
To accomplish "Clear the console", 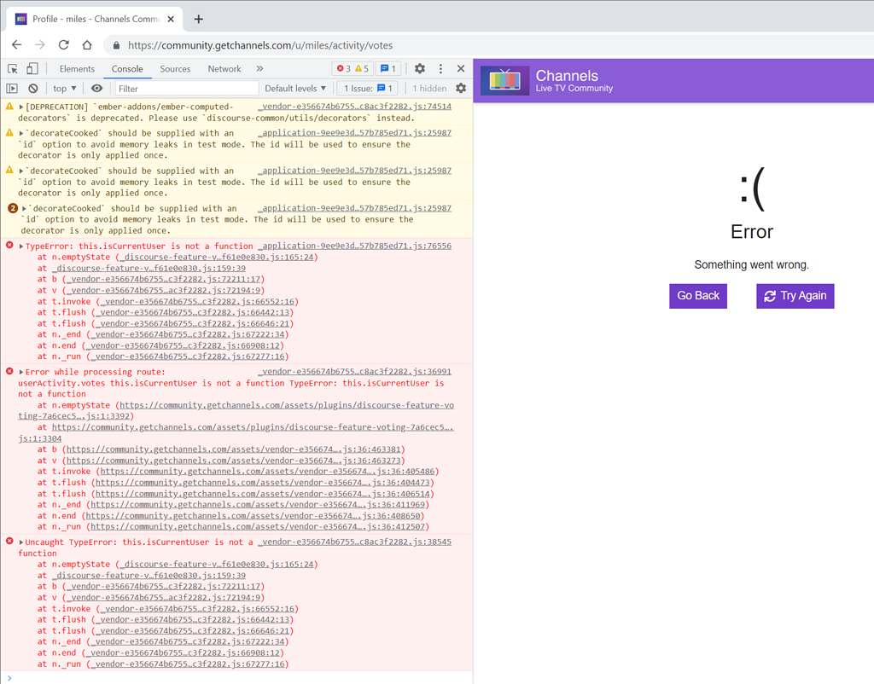I will point(33,88).
